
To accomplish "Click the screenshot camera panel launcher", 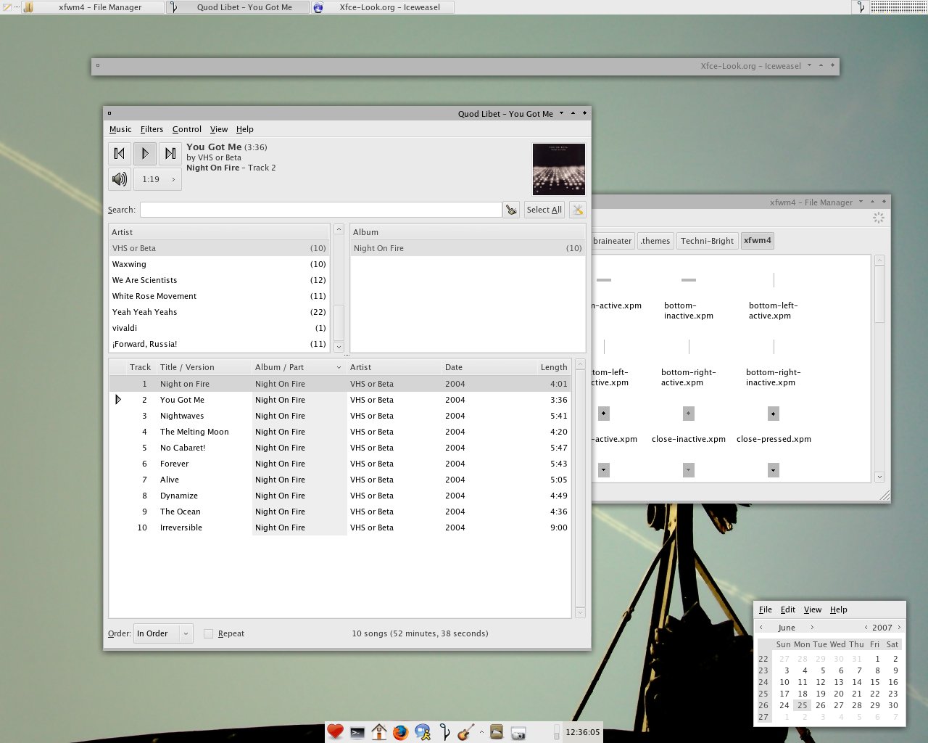I will coord(518,733).
